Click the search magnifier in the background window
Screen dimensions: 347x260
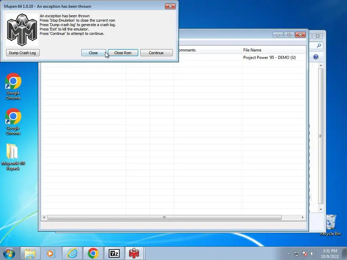pos(319,46)
